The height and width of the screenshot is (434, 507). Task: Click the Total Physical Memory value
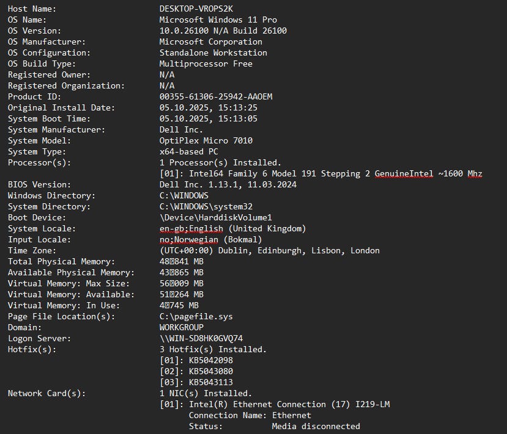tap(182, 262)
